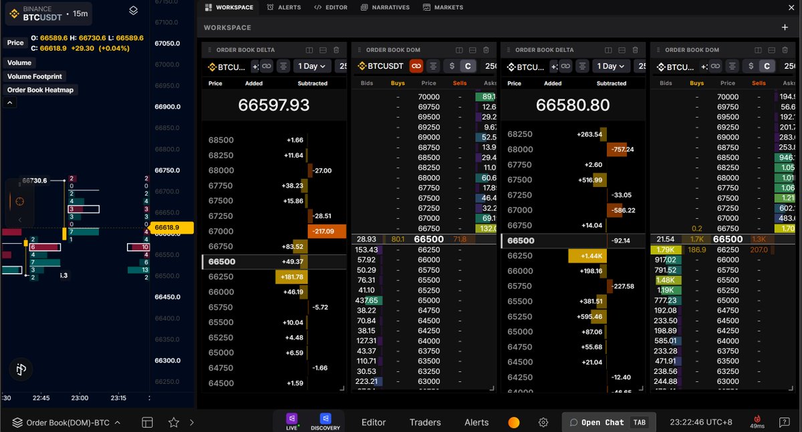This screenshot has height=432, width=802.
Task: Click split-vertical icon of the rightmost DOM panel
Action: [x=759, y=50]
